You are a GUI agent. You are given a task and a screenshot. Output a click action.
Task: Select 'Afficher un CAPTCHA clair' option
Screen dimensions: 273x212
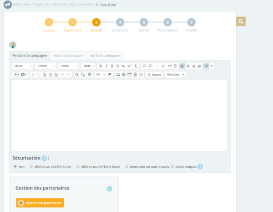(x=31, y=166)
